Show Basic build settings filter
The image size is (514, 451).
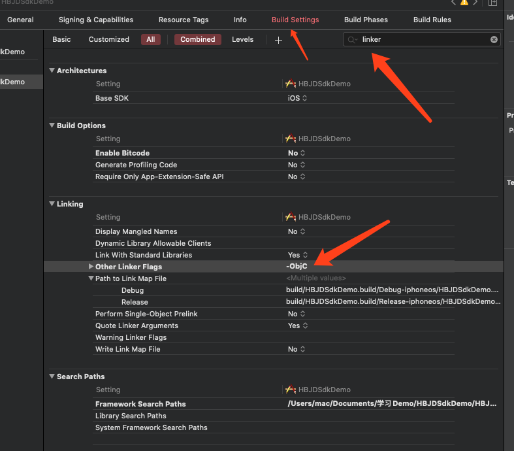coord(61,39)
